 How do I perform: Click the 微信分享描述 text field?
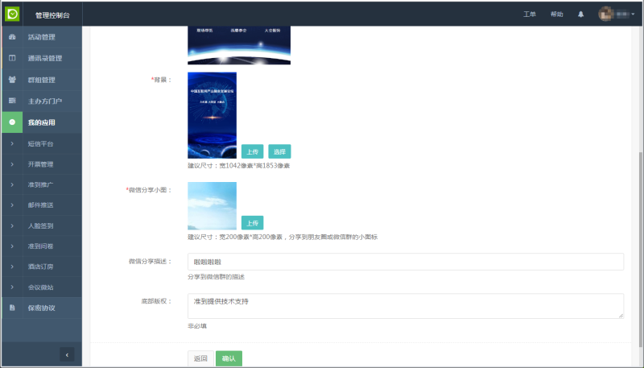click(405, 262)
